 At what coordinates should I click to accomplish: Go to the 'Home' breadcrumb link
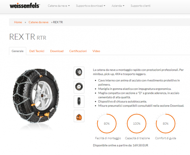tap(18, 22)
